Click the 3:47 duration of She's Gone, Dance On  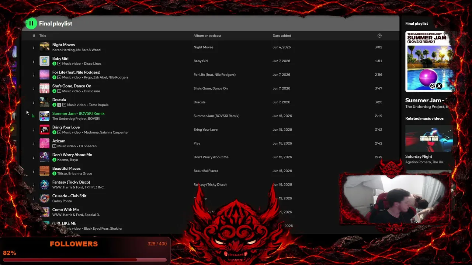[x=378, y=88]
